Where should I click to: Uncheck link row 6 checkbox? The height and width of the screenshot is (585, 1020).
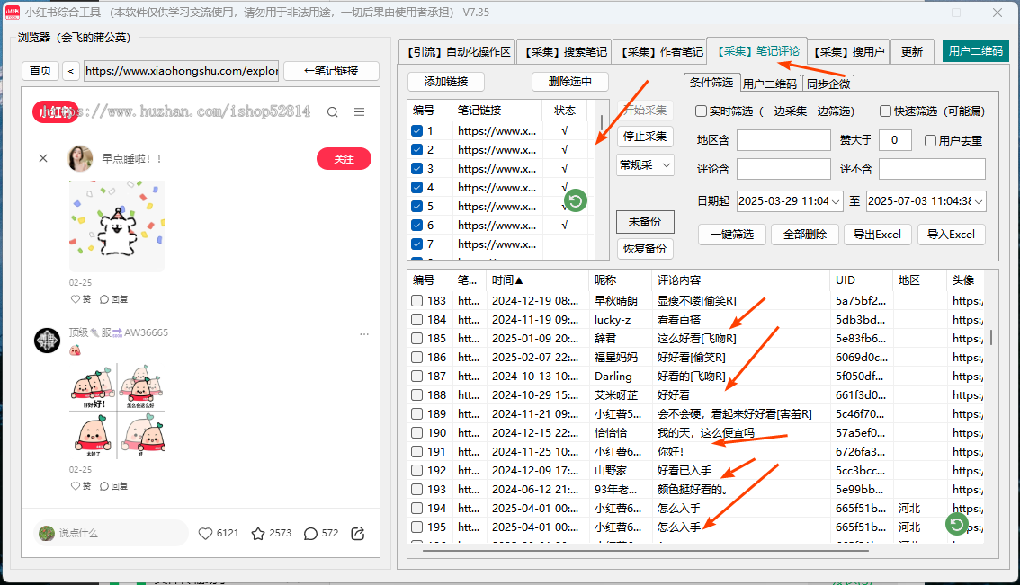(x=417, y=225)
